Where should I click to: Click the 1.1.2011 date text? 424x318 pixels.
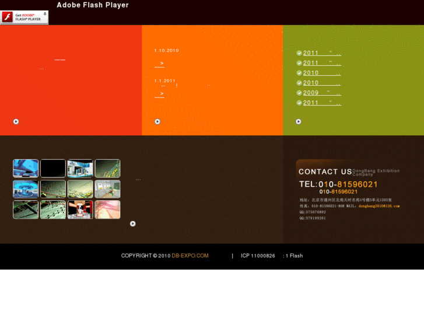click(x=165, y=81)
